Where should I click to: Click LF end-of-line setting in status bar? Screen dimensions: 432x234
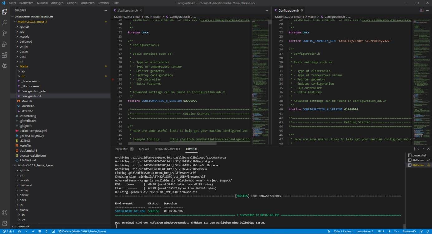[389, 232]
